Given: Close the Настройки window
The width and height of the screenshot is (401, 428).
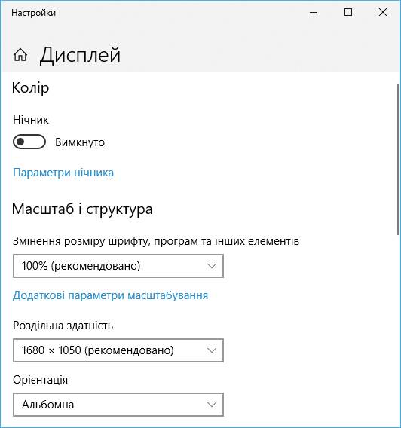Looking at the screenshot, I should coord(383,12).
